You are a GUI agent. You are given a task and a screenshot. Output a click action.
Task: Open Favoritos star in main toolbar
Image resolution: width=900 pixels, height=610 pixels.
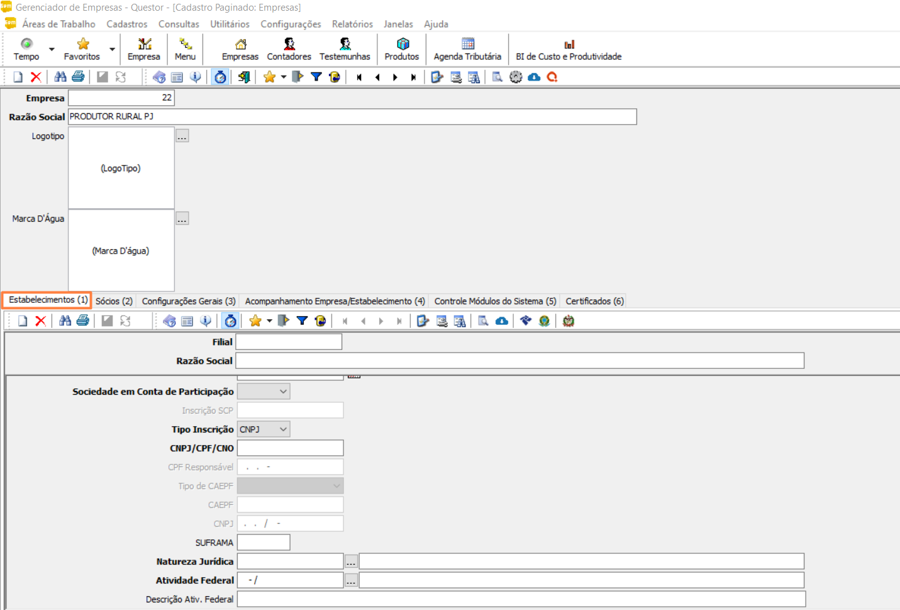pyautogui.click(x=82, y=49)
